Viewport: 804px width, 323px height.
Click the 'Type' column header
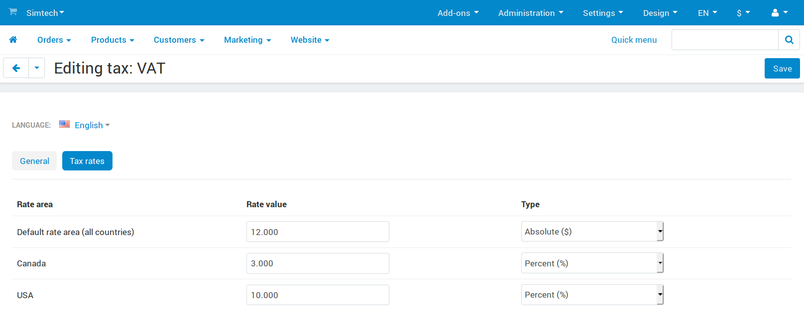click(x=530, y=204)
